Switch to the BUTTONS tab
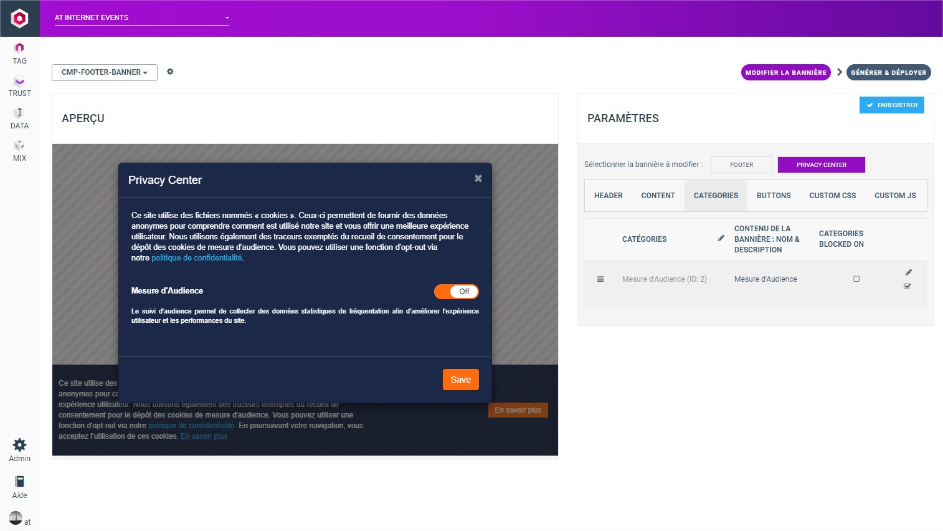 774,196
